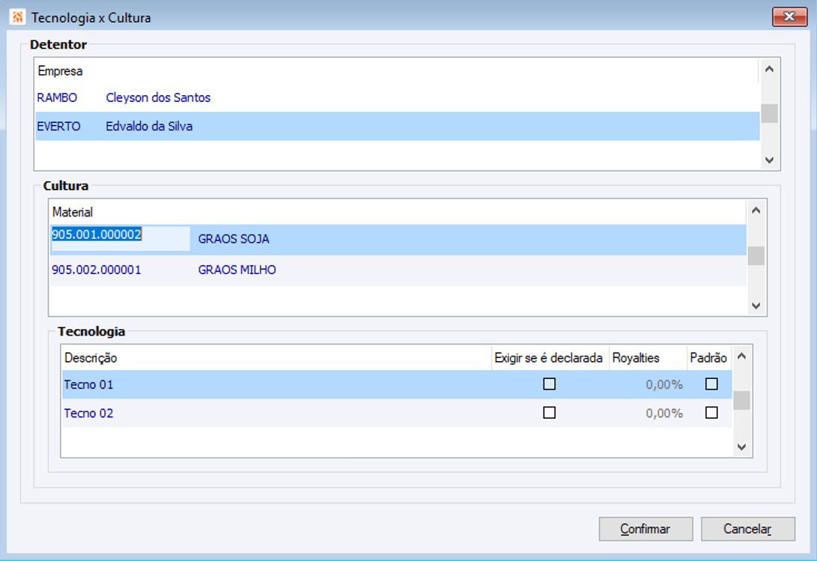Screen dimensions: 817x561
Task: Click Royalties value for Tecno 01
Action: [x=664, y=384]
